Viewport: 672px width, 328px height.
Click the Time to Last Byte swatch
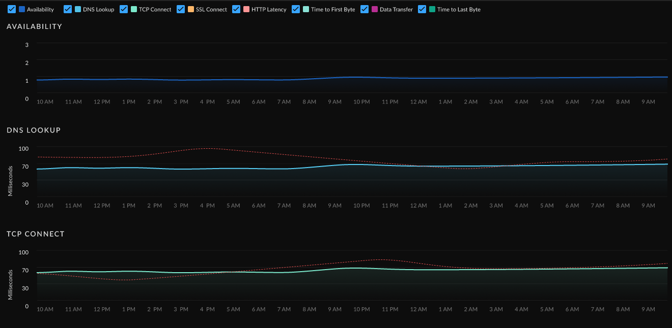click(x=432, y=9)
